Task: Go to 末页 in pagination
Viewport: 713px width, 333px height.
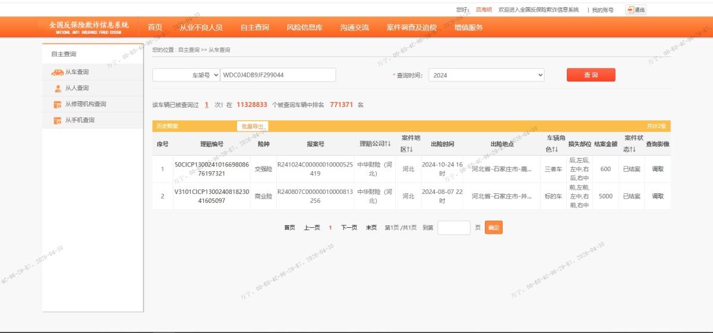Action: coord(371,228)
